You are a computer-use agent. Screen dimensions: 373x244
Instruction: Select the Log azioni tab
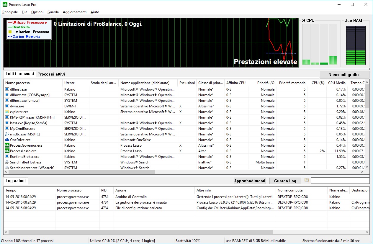(16, 181)
